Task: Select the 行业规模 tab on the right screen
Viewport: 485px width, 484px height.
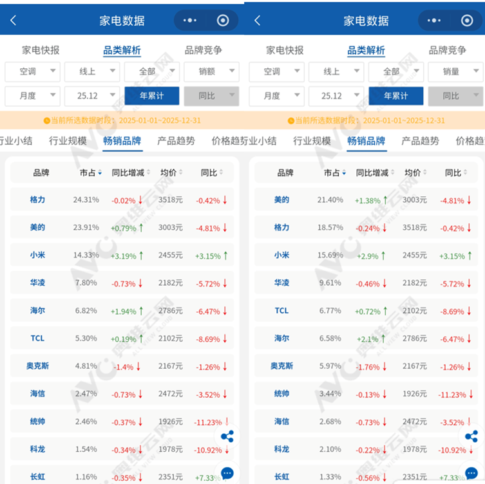Action: [x=312, y=141]
